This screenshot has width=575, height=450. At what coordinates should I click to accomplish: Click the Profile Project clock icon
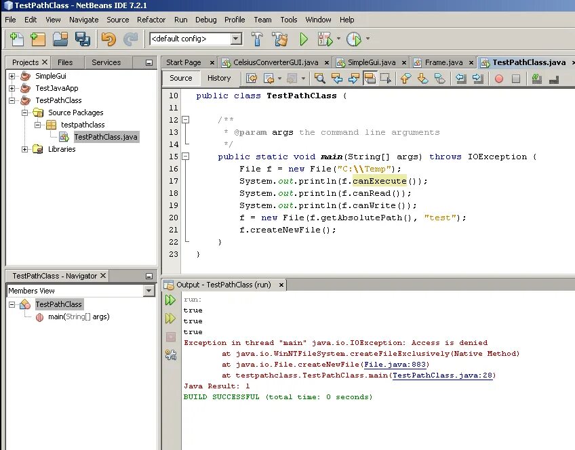pos(354,39)
